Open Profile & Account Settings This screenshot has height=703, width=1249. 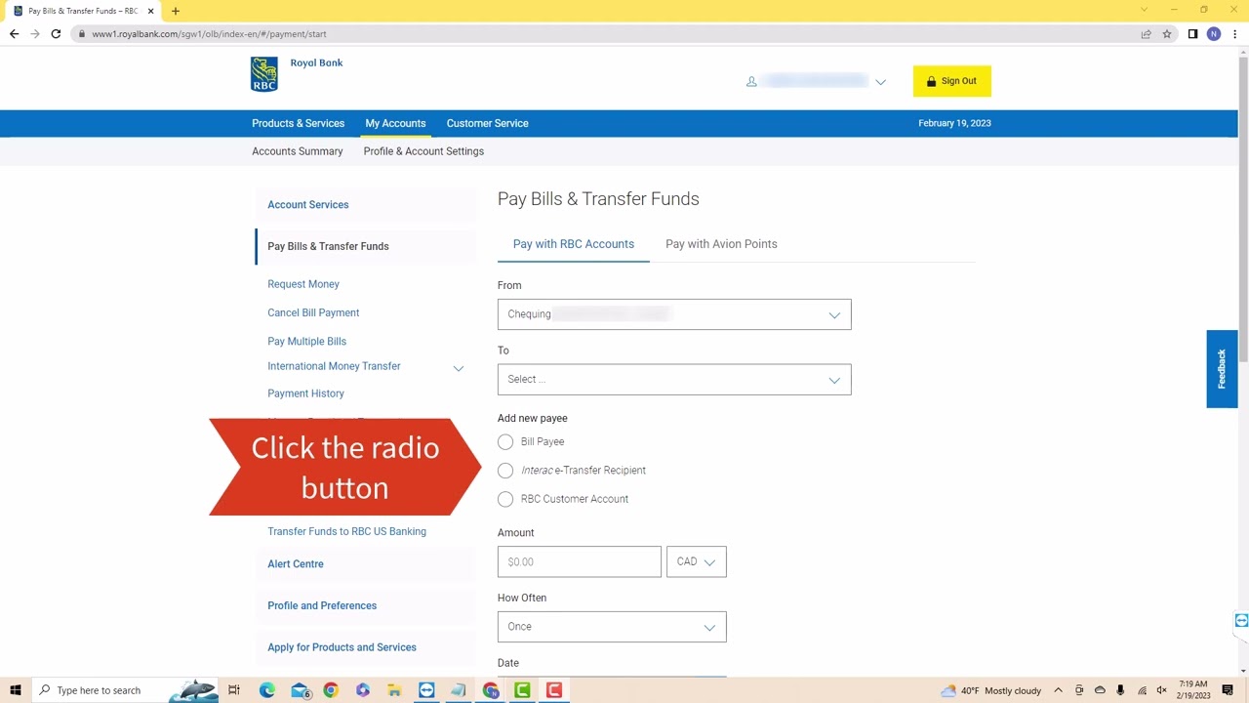423,151
